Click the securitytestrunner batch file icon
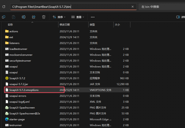 [x=7, y=60]
